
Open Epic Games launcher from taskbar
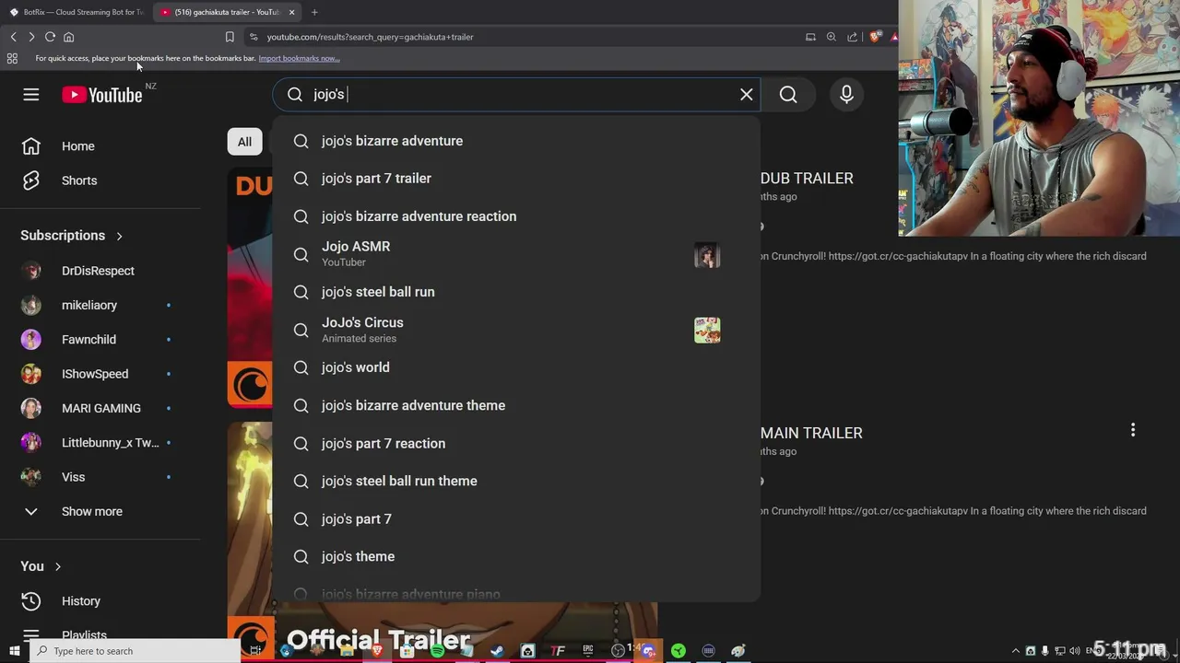coord(587,651)
